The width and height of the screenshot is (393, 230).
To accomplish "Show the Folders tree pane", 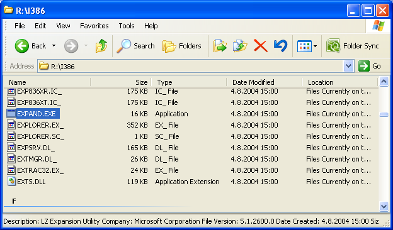I will (182, 46).
